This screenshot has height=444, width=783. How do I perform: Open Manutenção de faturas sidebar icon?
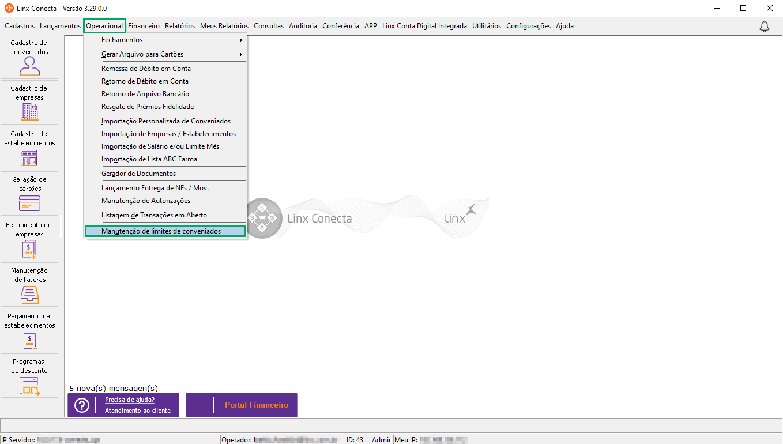[29, 284]
